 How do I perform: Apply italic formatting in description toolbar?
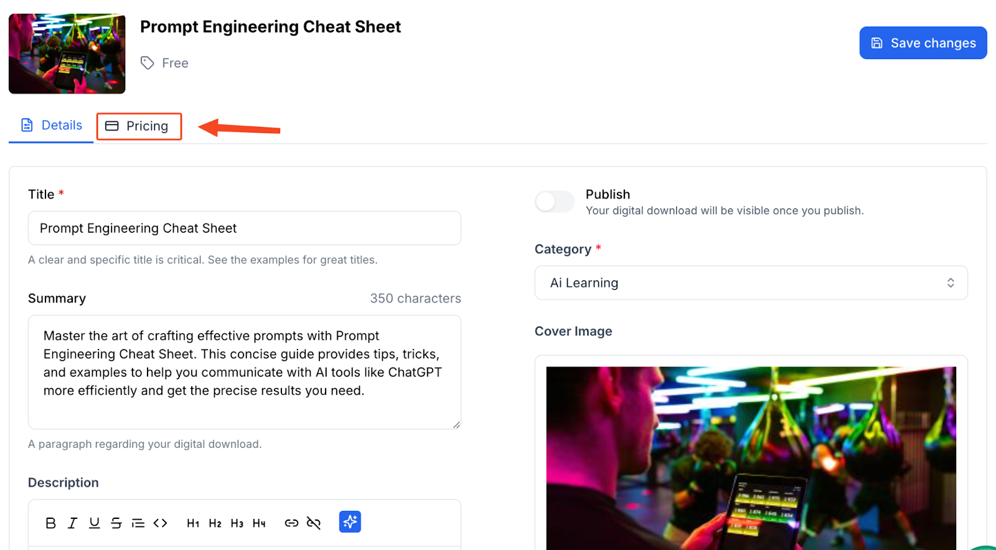[72, 523]
